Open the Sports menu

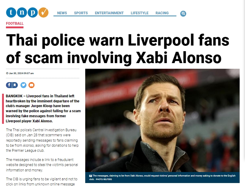pos(81,13)
